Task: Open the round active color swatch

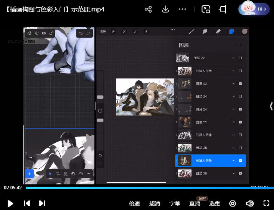Action: coord(244,31)
